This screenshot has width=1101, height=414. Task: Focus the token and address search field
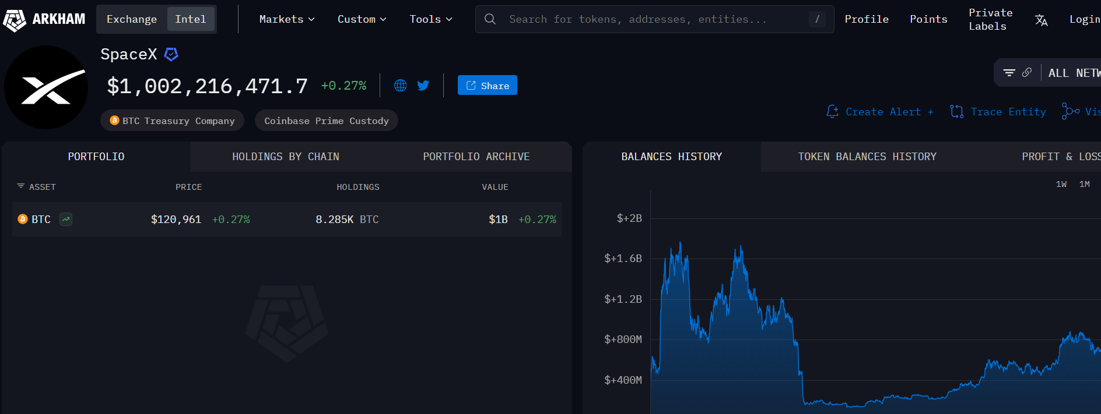pyautogui.click(x=654, y=19)
